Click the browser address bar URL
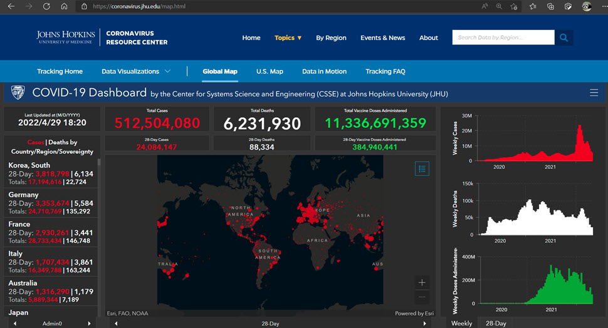Viewport: 608px width, 328px height. (x=139, y=6)
